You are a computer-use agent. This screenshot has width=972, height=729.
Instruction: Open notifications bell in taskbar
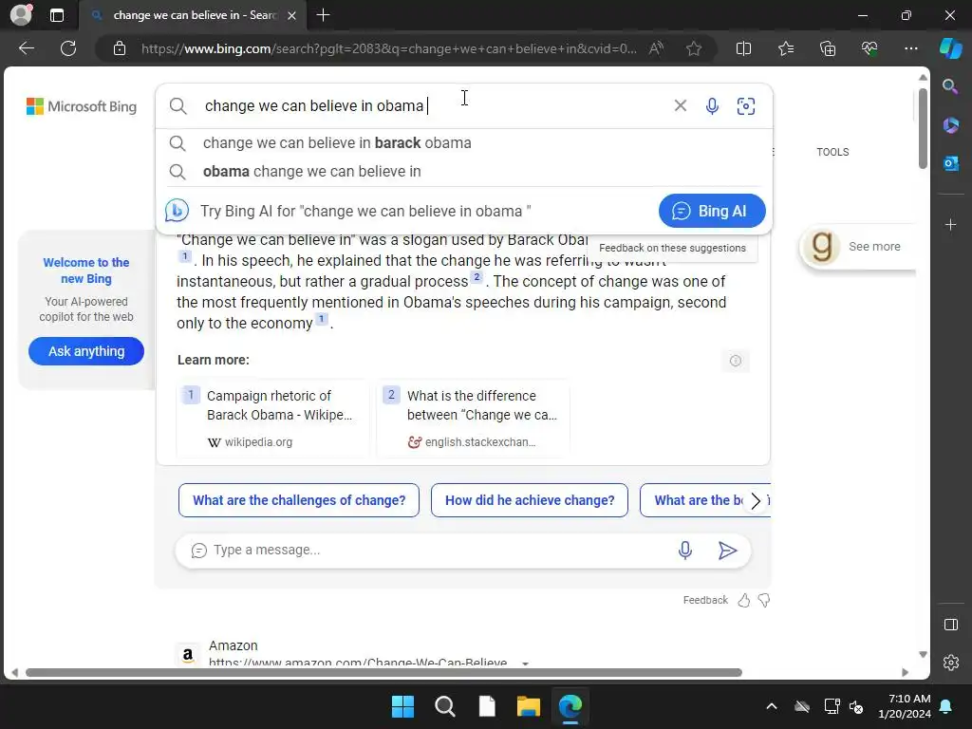click(x=946, y=706)
